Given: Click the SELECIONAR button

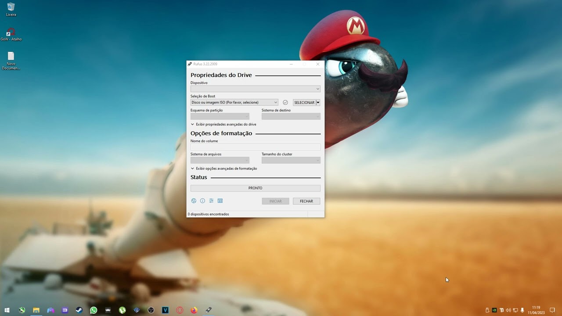Looking at the screenshot, I should pos(304,102).
